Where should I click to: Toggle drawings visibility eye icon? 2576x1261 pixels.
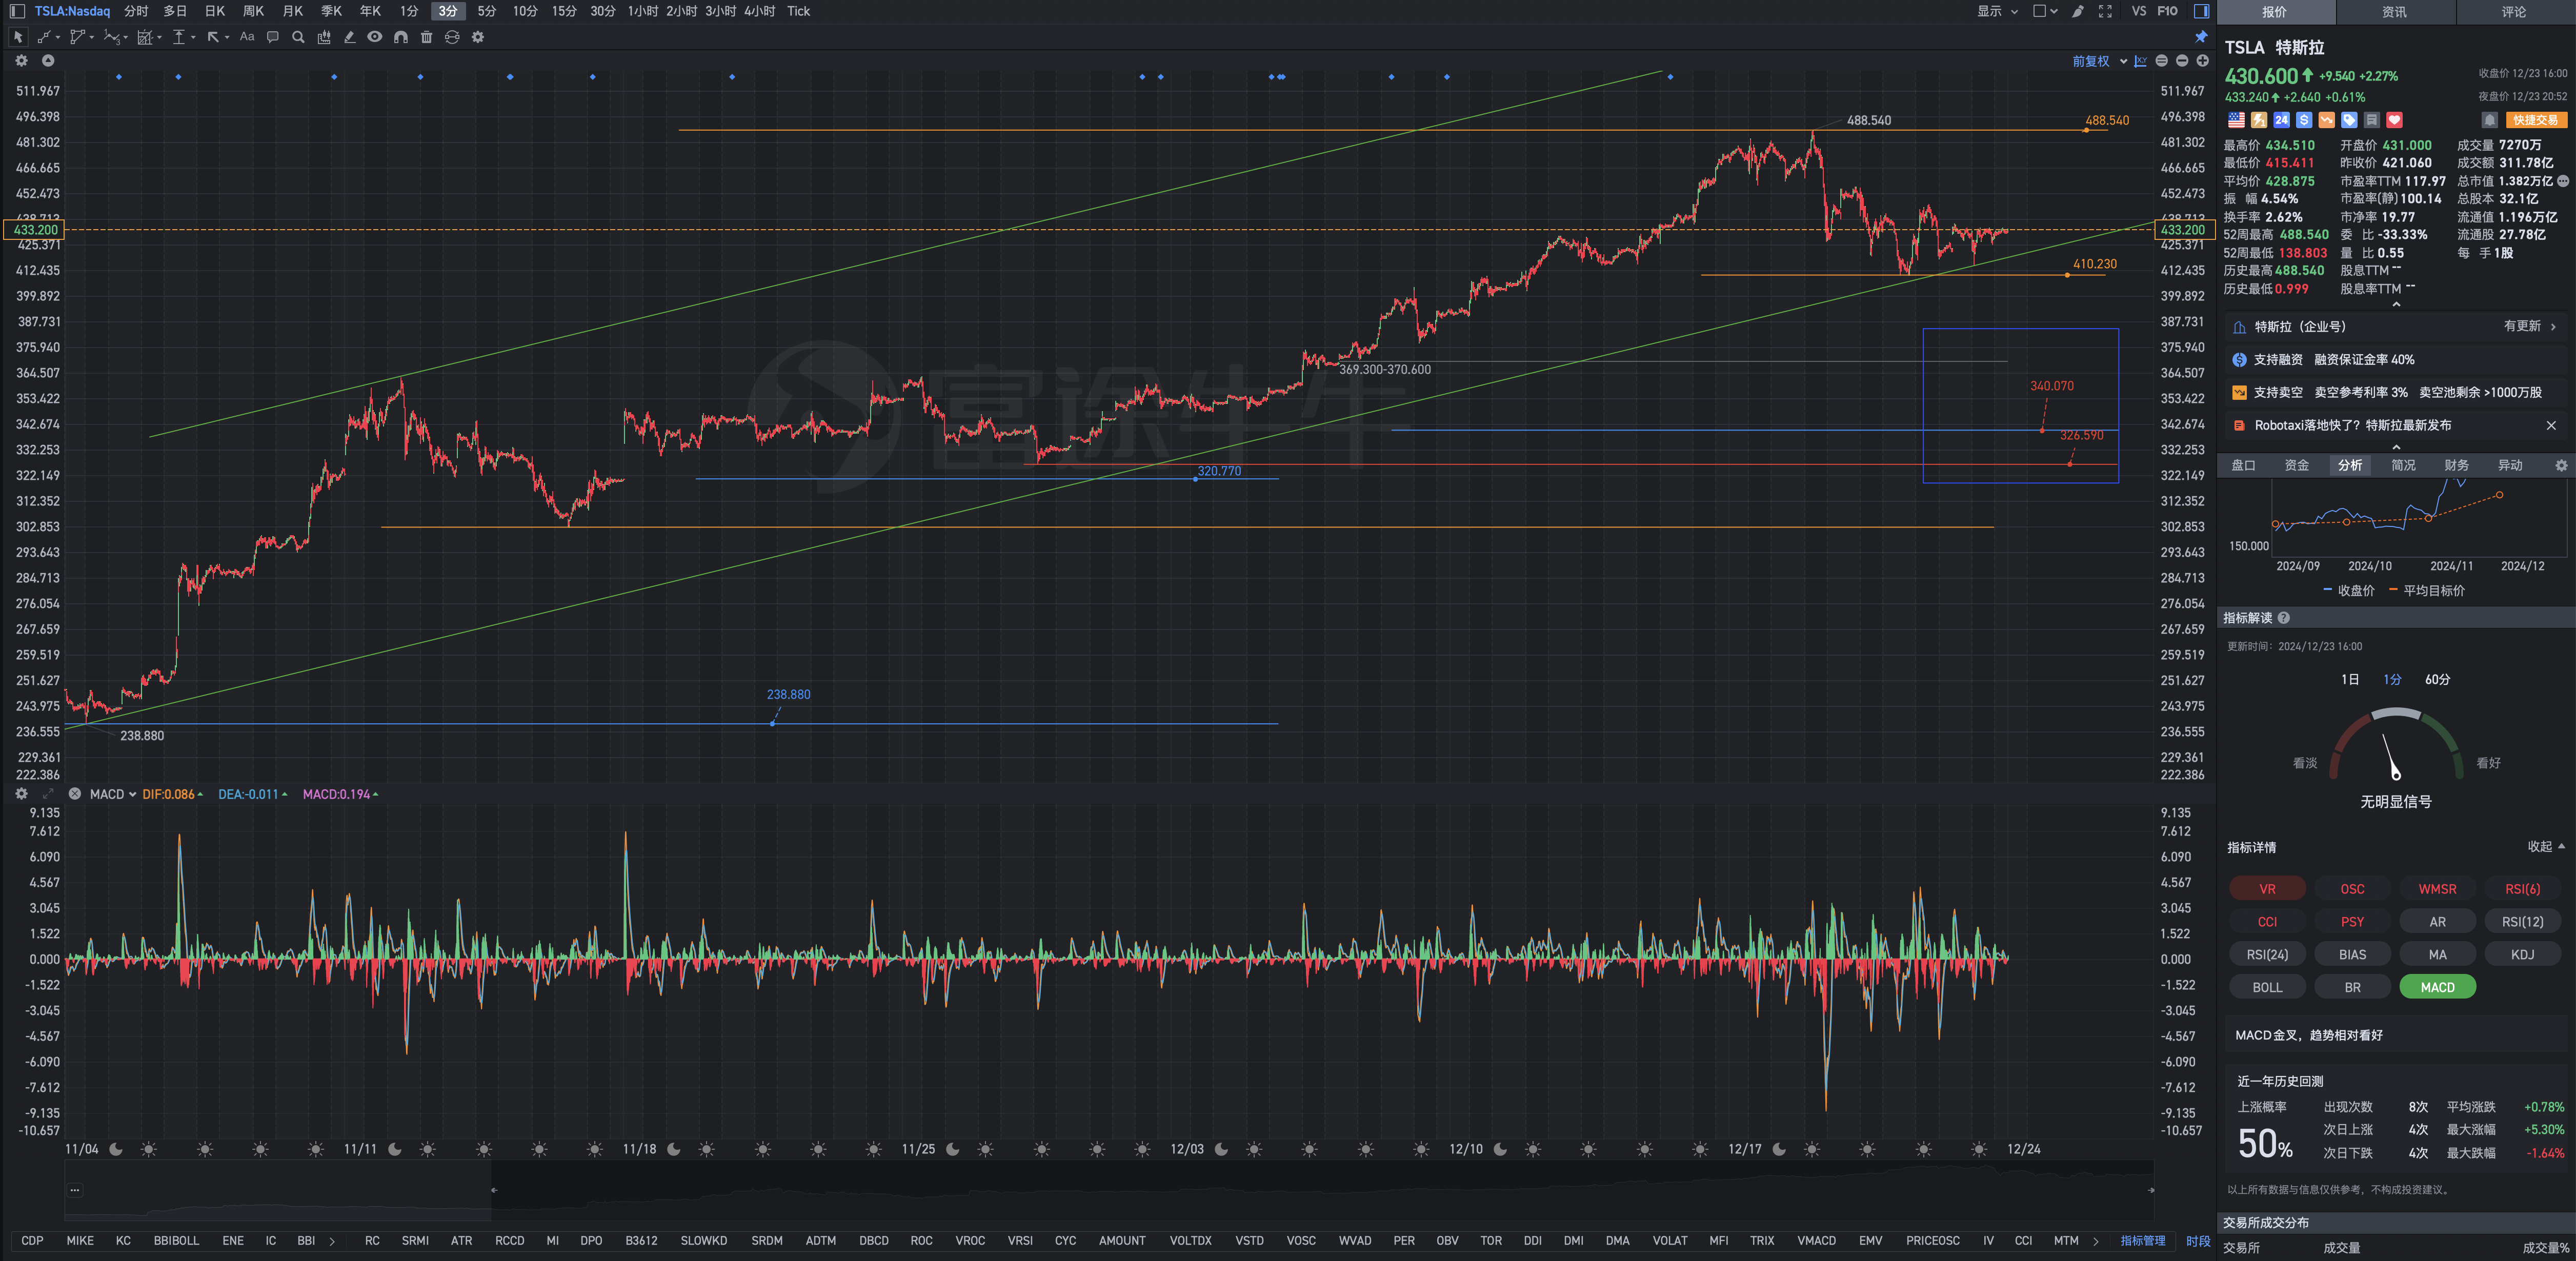pyautogui.click(x=375, y=37)
